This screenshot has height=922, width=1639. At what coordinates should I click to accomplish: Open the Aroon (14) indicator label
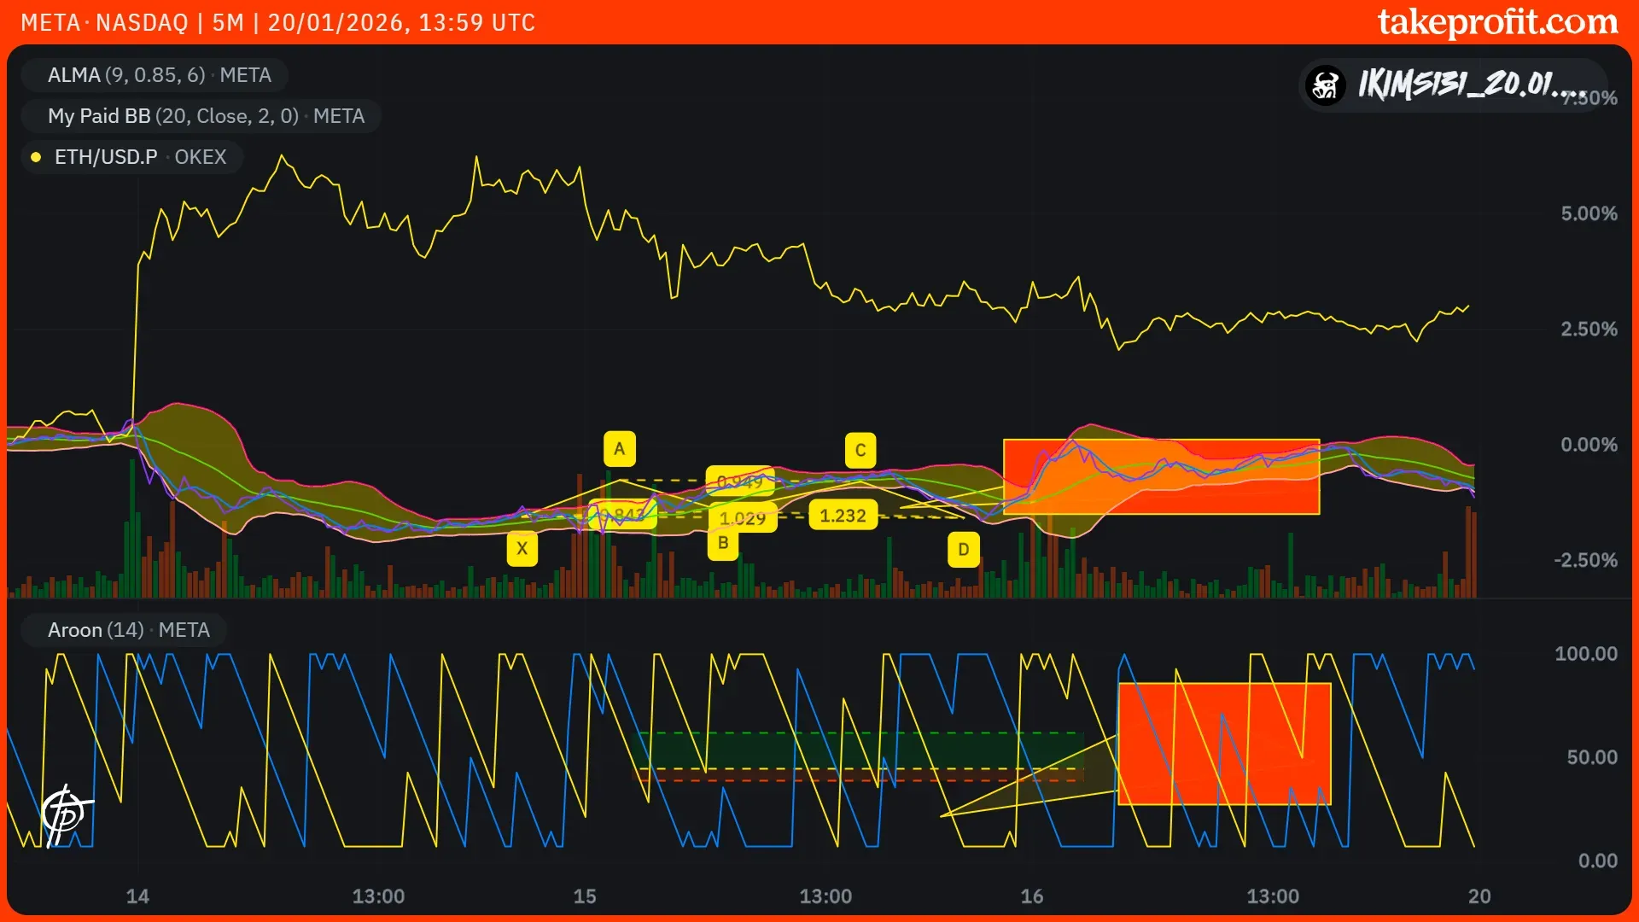[x=128, y=630]
